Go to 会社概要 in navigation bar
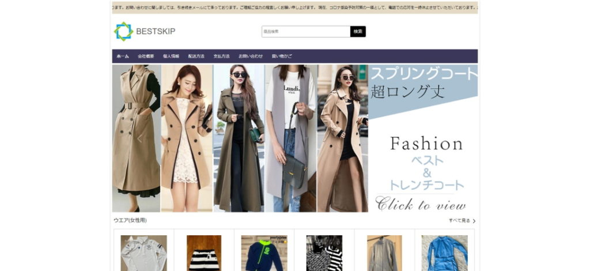Viewport: 590px width, 271px height. point(146,57)
